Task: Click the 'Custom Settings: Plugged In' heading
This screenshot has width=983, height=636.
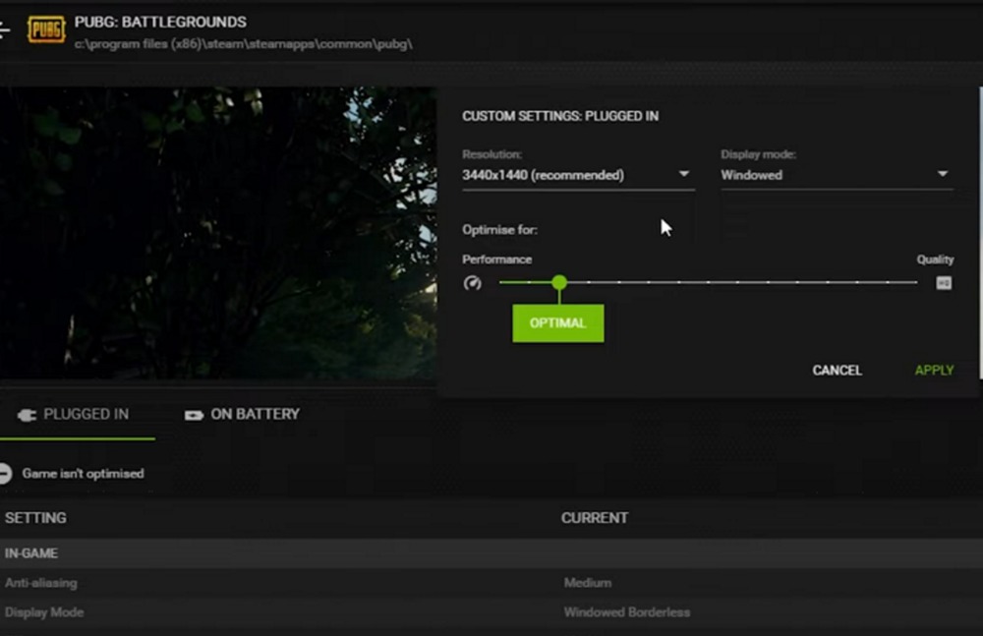Action: (x=560, y=116)
